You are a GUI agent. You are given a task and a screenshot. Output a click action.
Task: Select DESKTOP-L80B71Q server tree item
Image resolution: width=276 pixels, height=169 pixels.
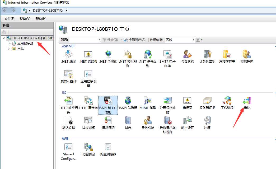pos(33,38)
